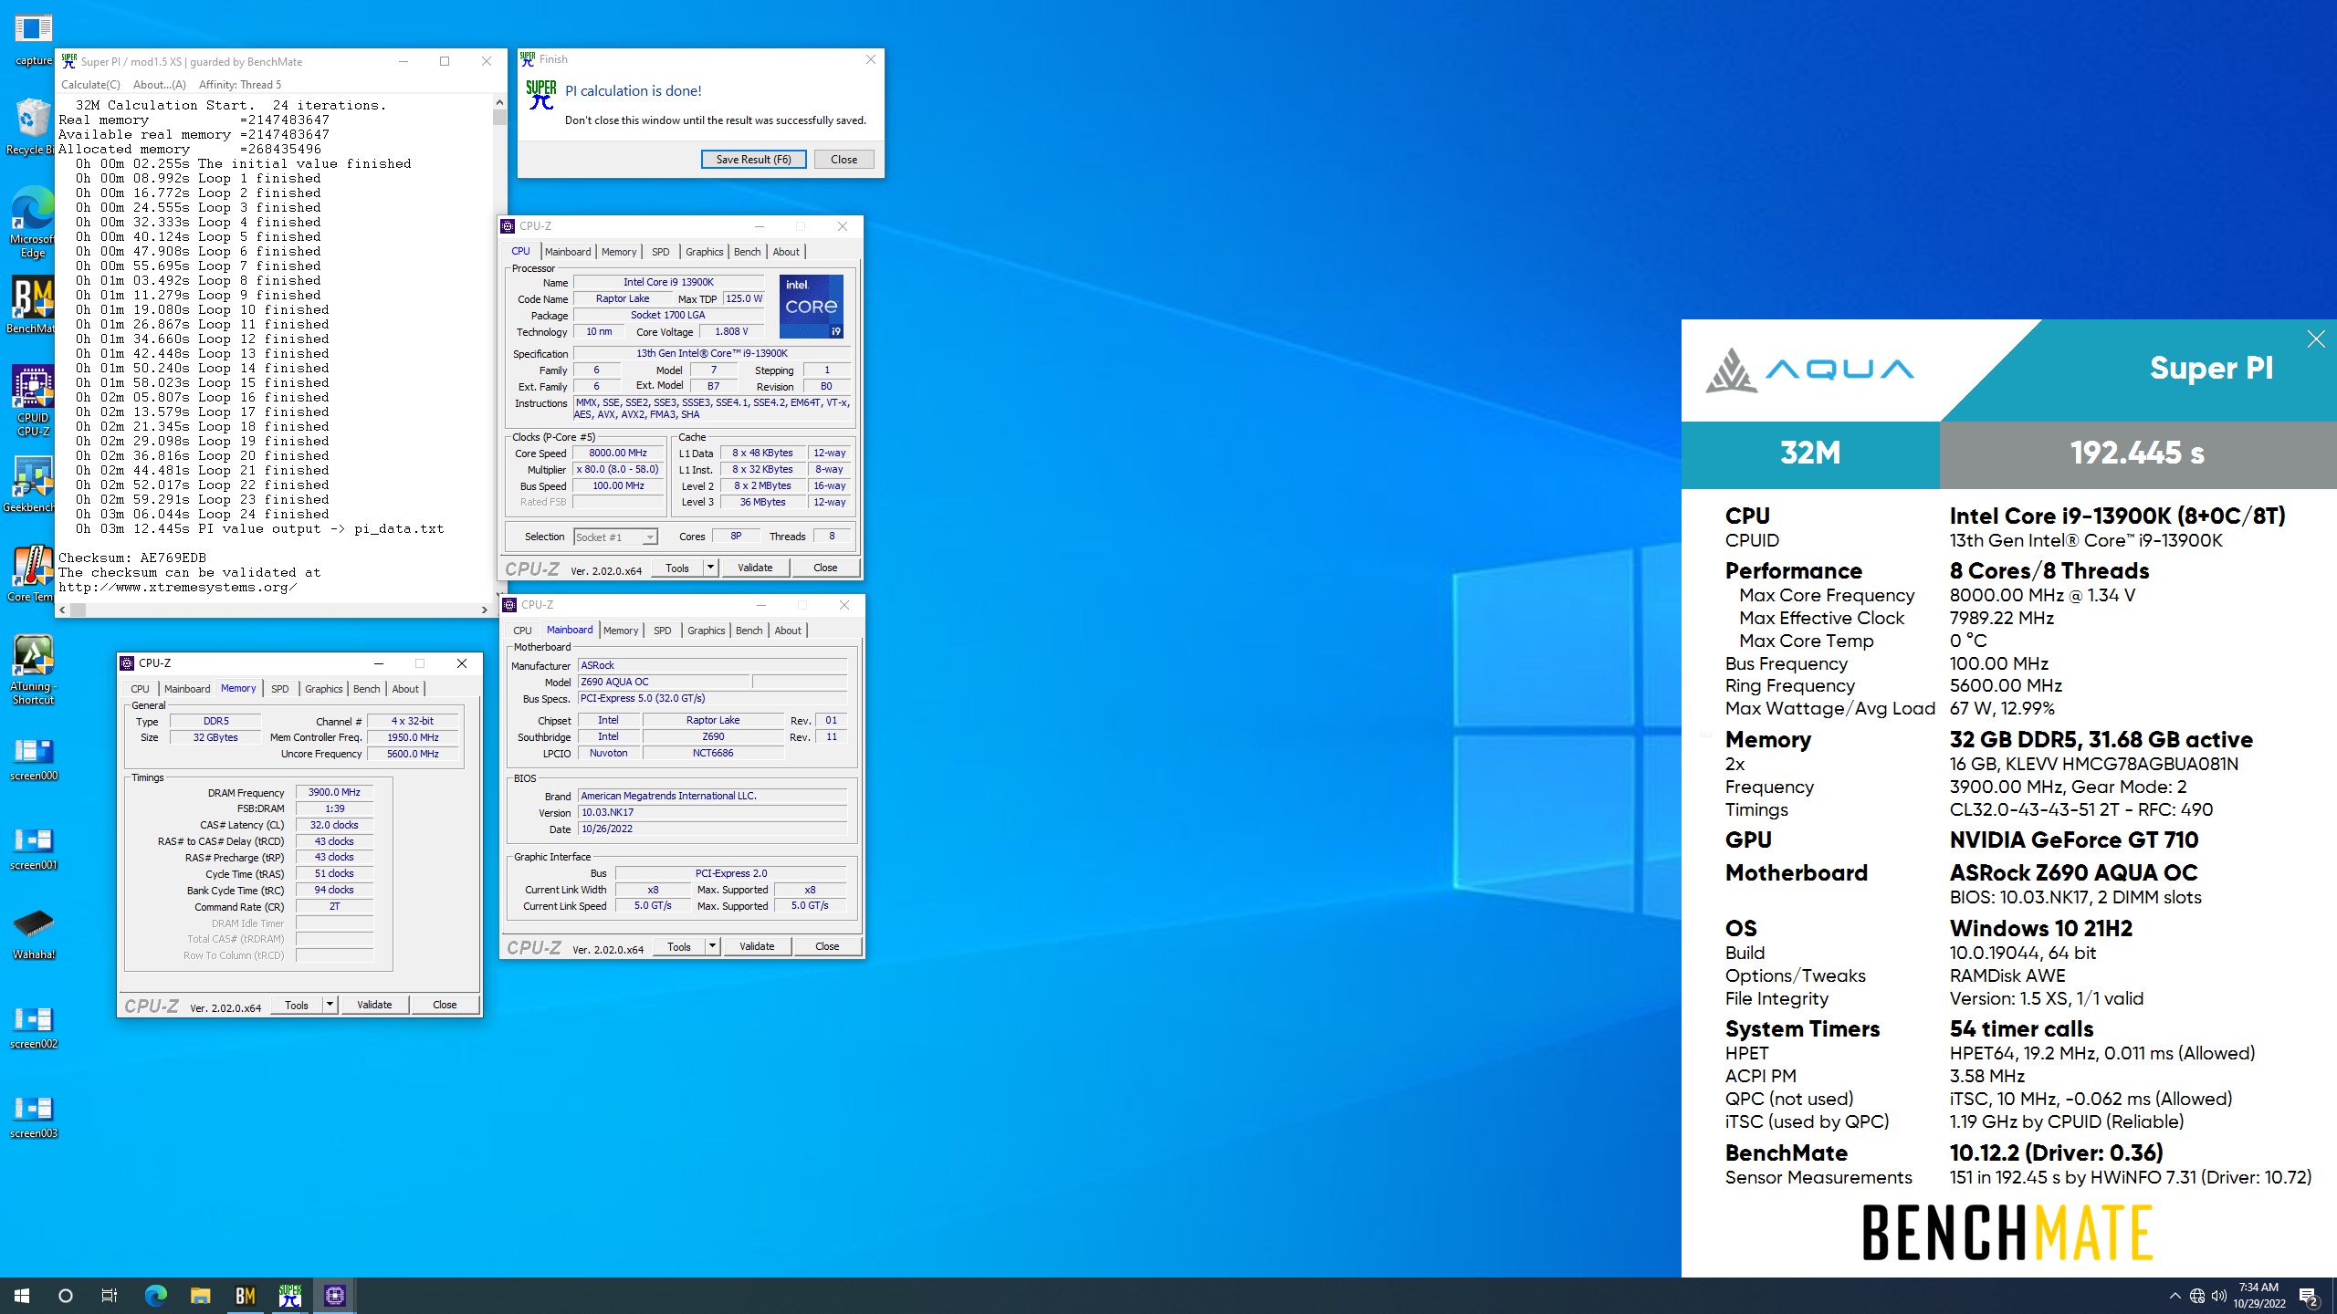Open the ATuning Shortcut desktop icon
Image resolution: width=2337 pixels, height=1314 pixels.
coord(33,669)
